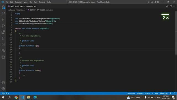This screenshot has width=177, height=100.
Task: Toggle the primary side bar layout icon
Action: (149, 2)
